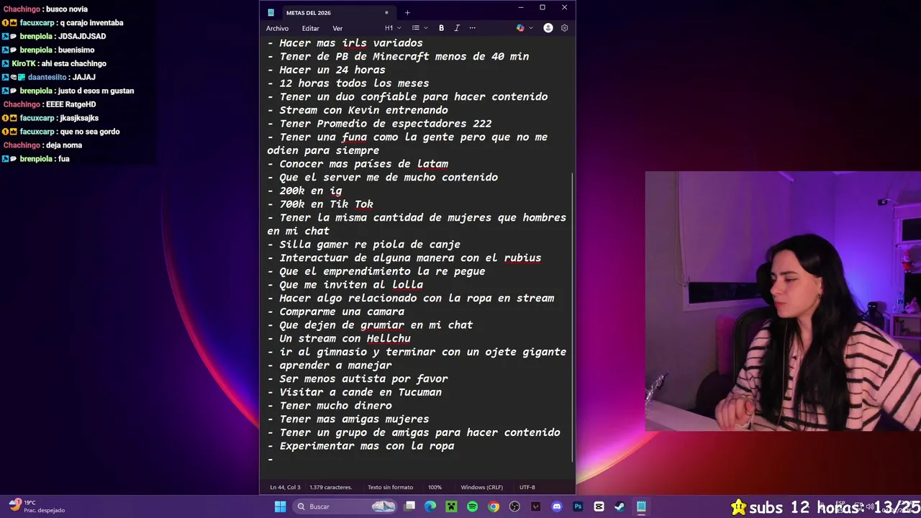Viewport: 921px width, 518px height.
Task: Open the Windows Start menu
Action: point(280,506)
